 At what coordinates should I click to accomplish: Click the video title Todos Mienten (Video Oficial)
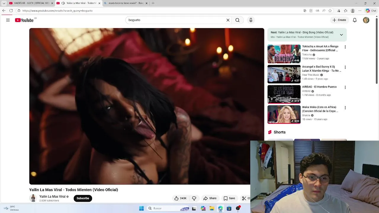[73, 190]
